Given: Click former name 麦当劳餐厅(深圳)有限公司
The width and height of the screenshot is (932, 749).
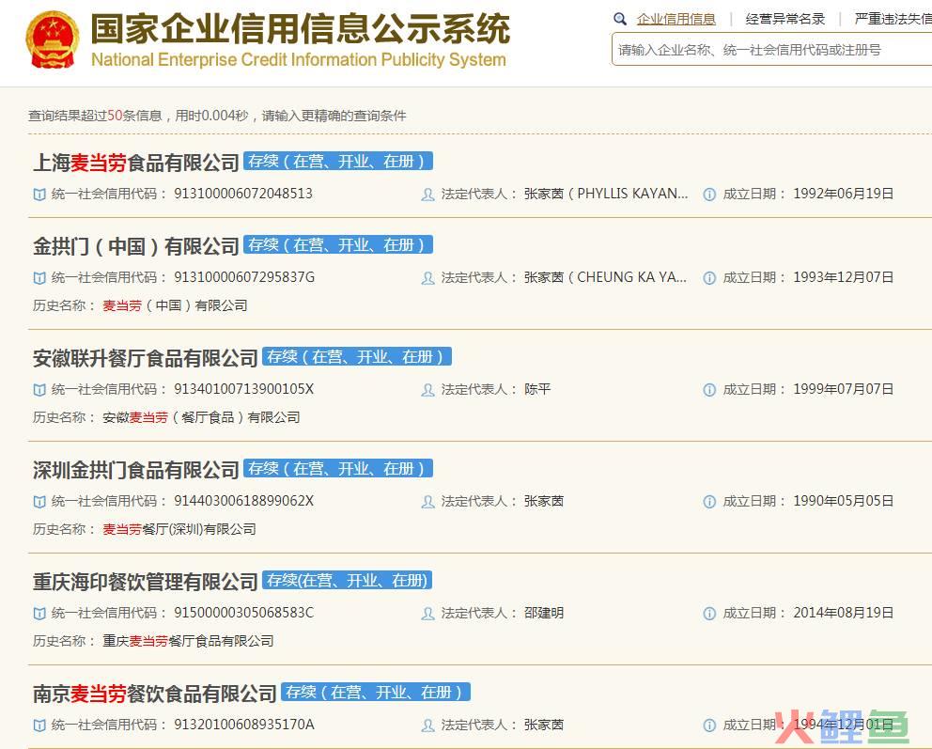Looking at the screenshot, I should (x=179, y=529).
